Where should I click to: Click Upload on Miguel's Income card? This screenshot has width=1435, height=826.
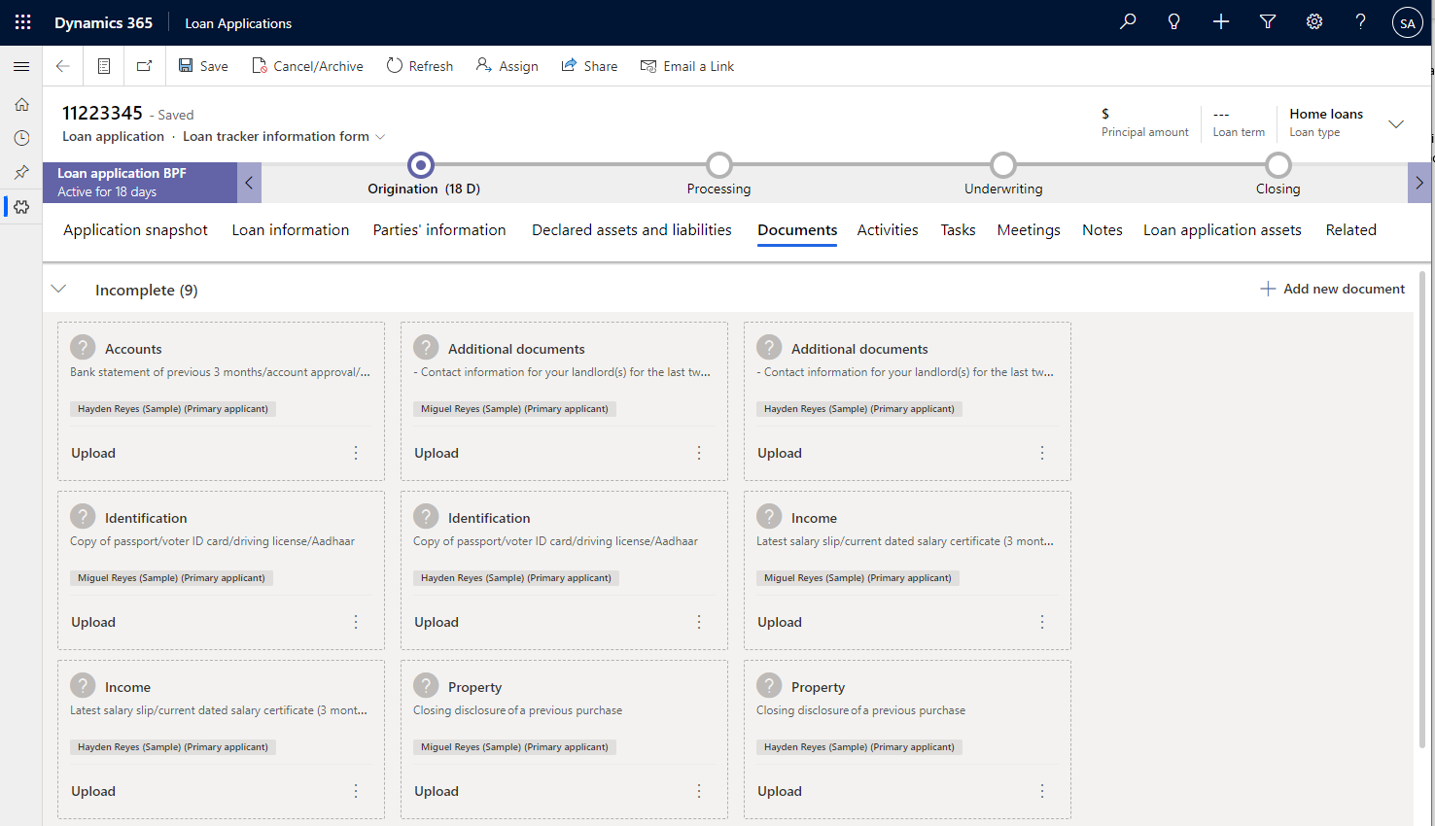coord(780,622)
